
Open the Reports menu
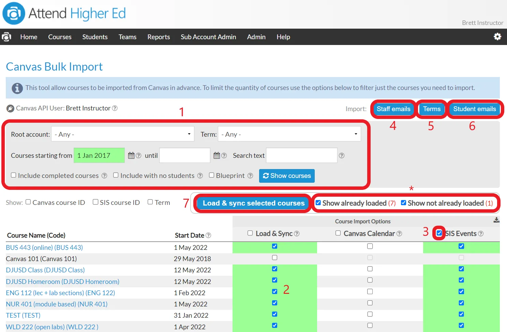coord(159,37)
